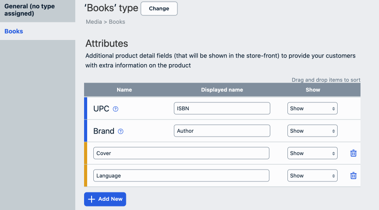Open the Show dropdown for Brand
The height and width of the screenshot is (210, 379).
coord(312,131)
